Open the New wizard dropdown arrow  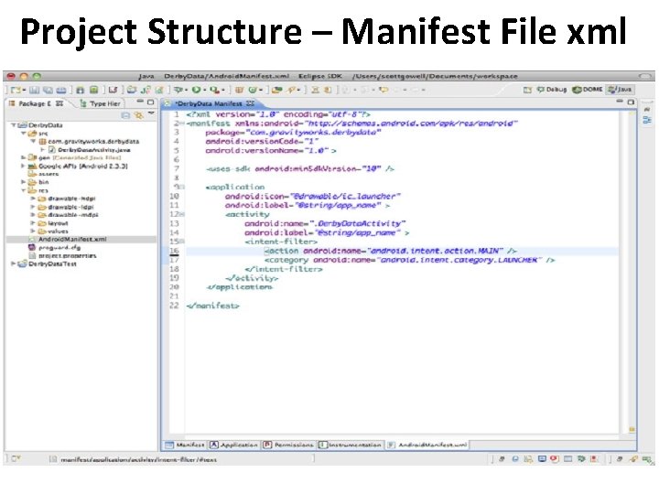click(25, 90)
